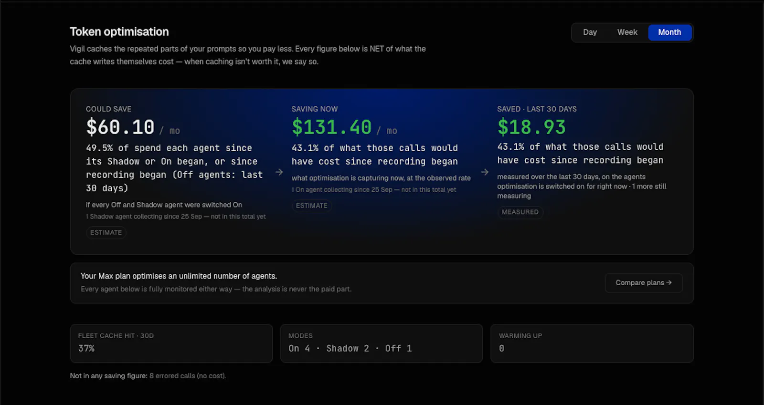This screenshot has height=405, width=764.
Task: Click the "Every agent below is fully monitored" note
Action: pyautogui.click(x=216, y=289)
